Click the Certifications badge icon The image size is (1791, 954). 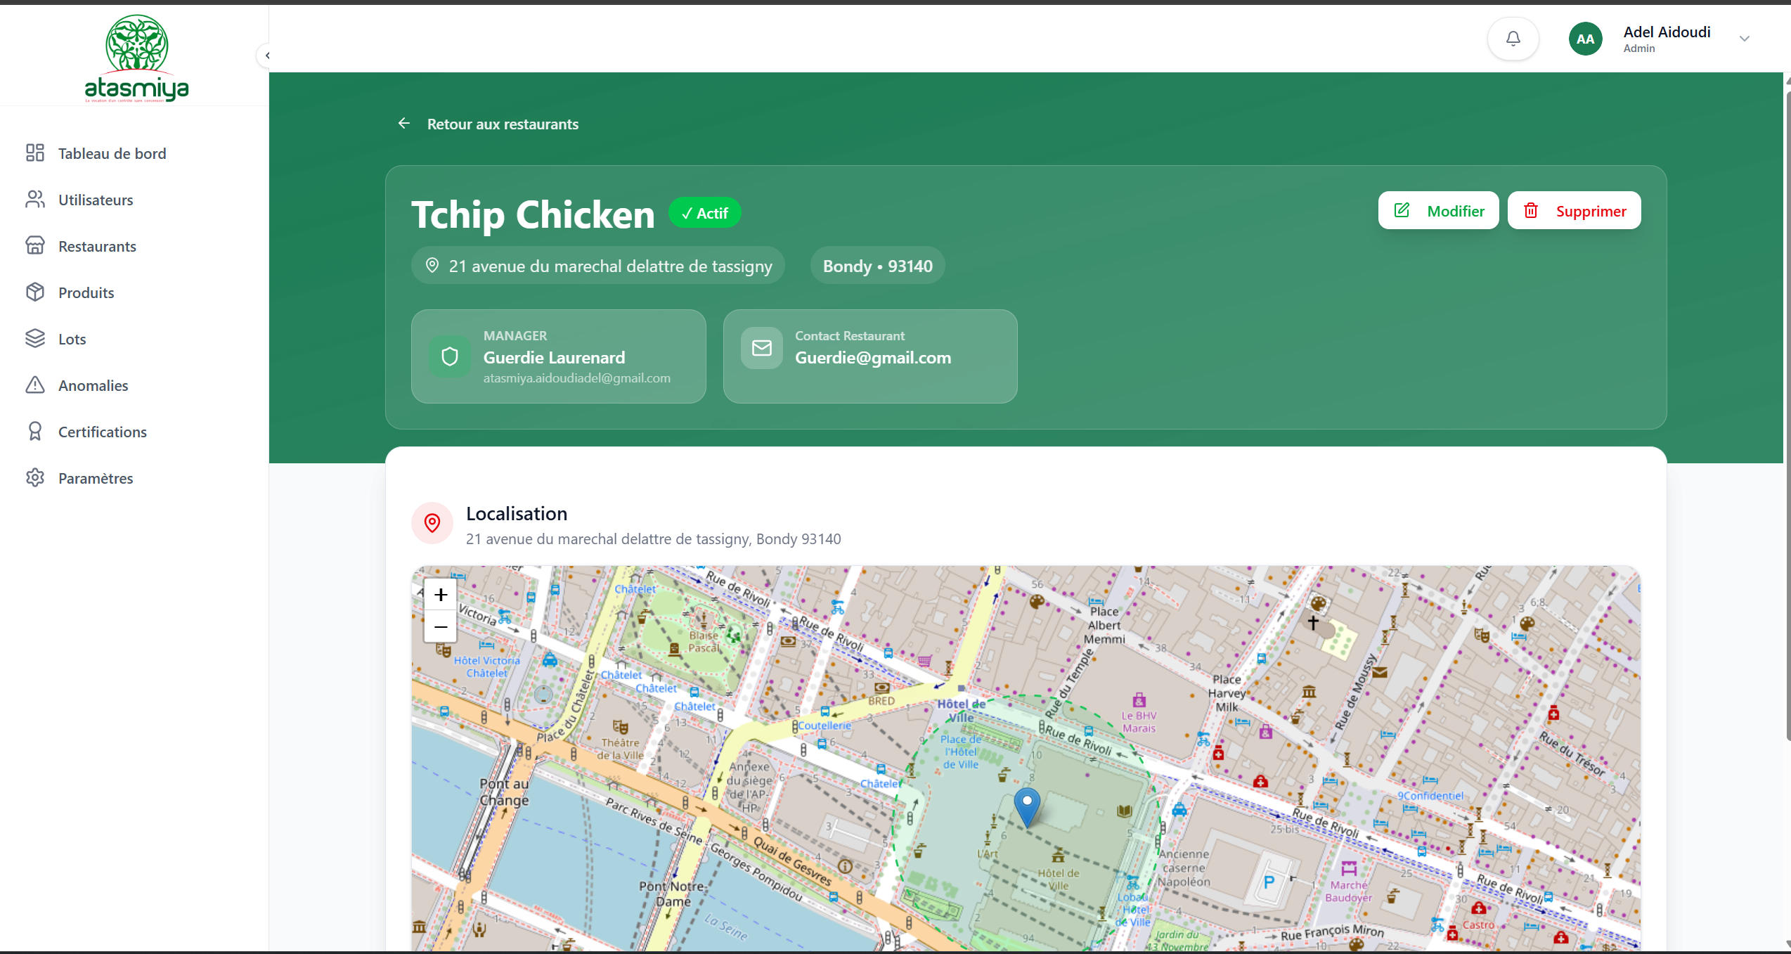pyautogui.click(x=35, y=432)
